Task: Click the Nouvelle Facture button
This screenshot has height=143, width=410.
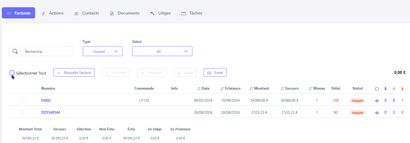Action: (74, 72)
